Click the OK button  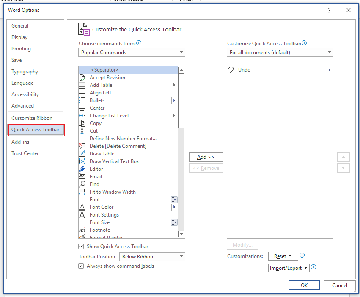coord(304,285)
